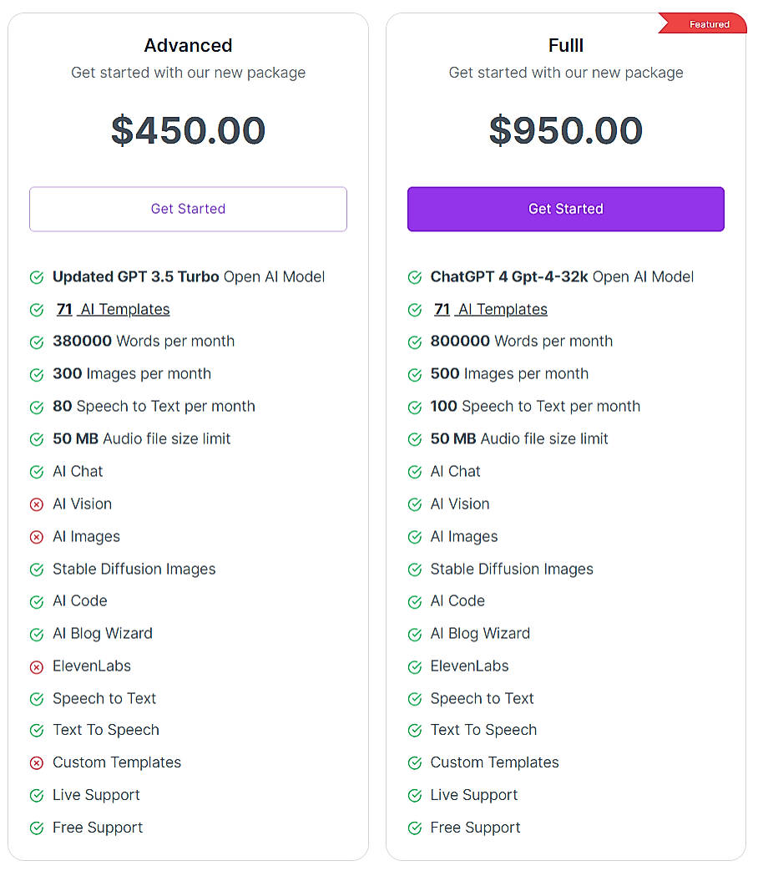Viewport: 763px width, 876px height.
Task: Click green check beside Updated GPT 3.5 Turbo
Action: [37, 277]
